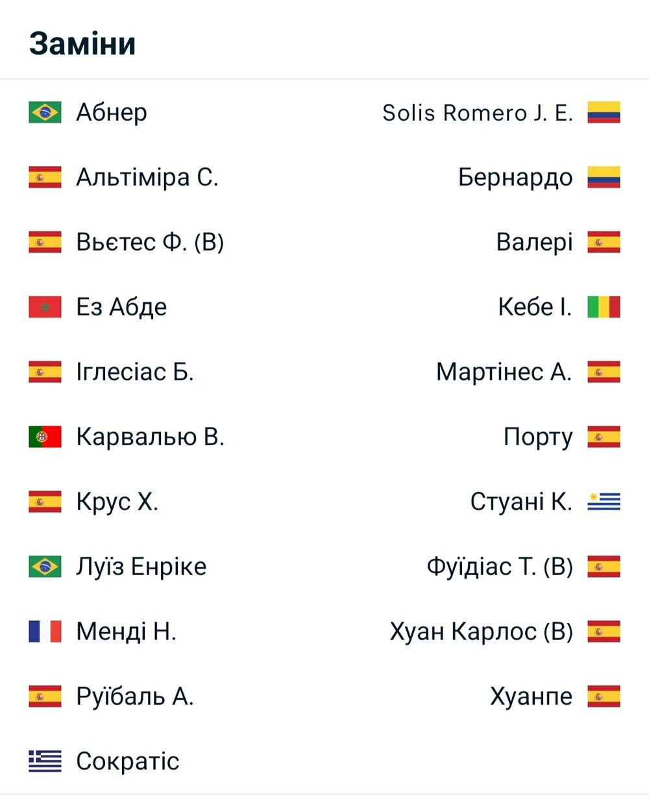Screen dimensions: 649x795
Task: Tap France flag beside Менді Н.
Action: coord(45,631)
